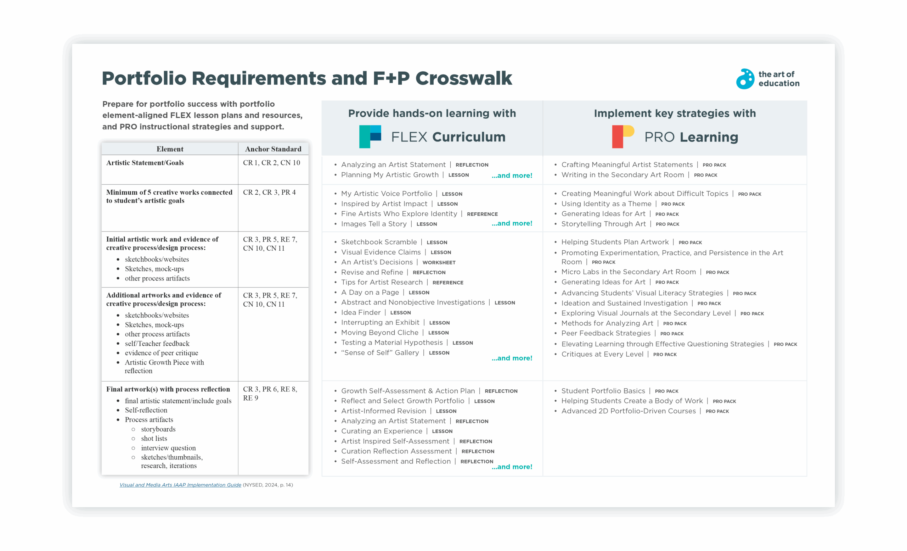Click 'My Artistic Voice Portfolio' lesson
Screen dimensions: 907x551
tap(386, 194)
